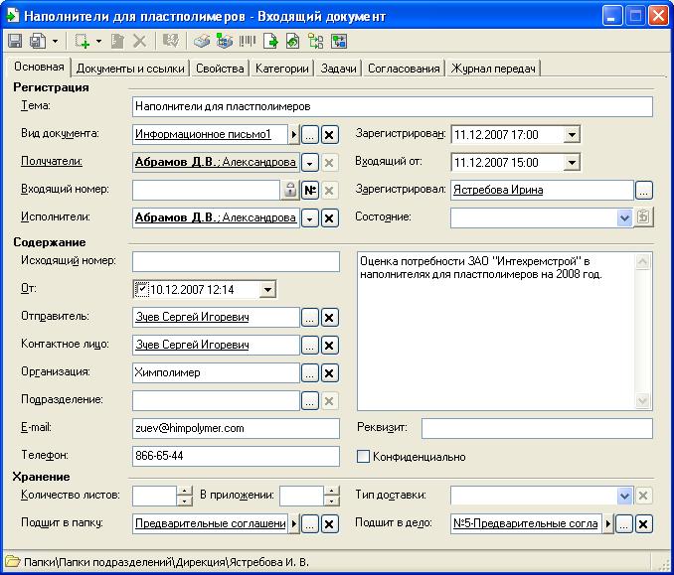Toggle the Конфиденциально checkbox

[364, 457]
